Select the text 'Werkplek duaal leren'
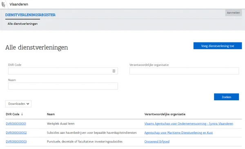The image size is (245, 149). [60, 124]
